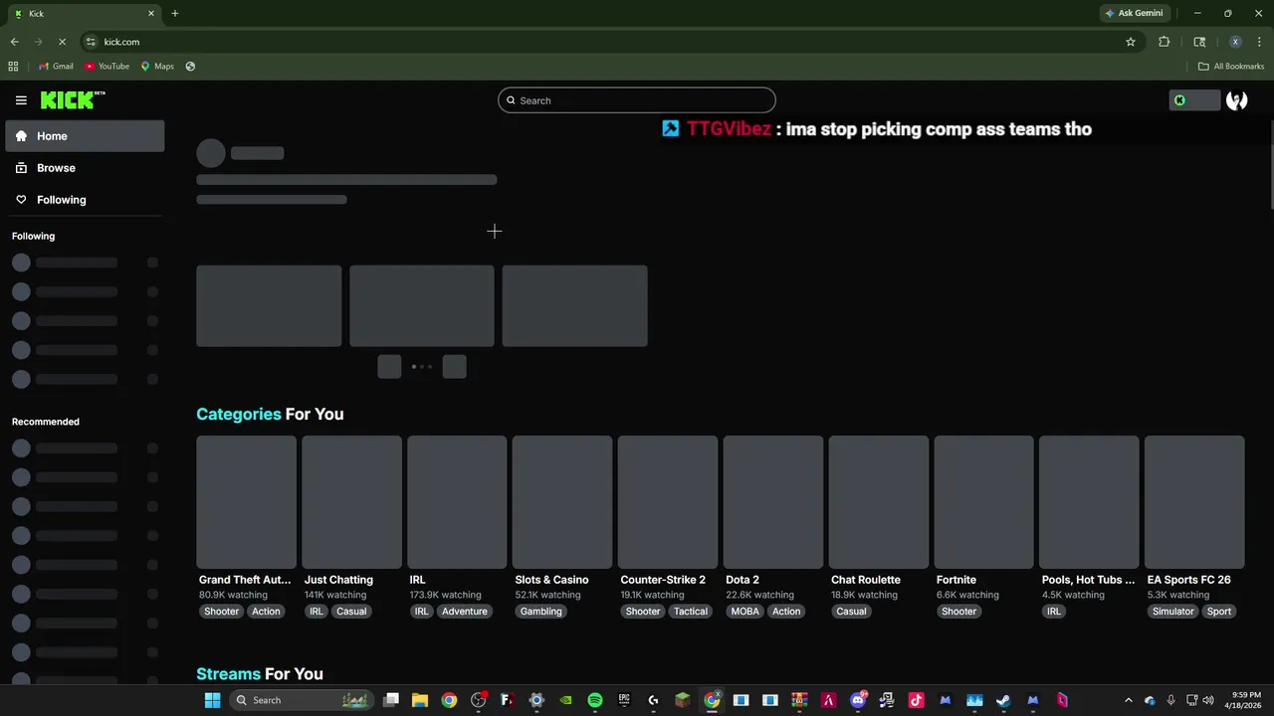The image size is (1274, 716).
Task: Collapse sidebar with the hamburger menu icon
Action: pyautogui.click(x=21, y=100)
